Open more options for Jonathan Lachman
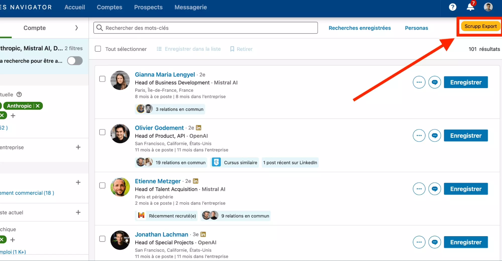The height and width of the screenshot is (261, 502). 419,242
